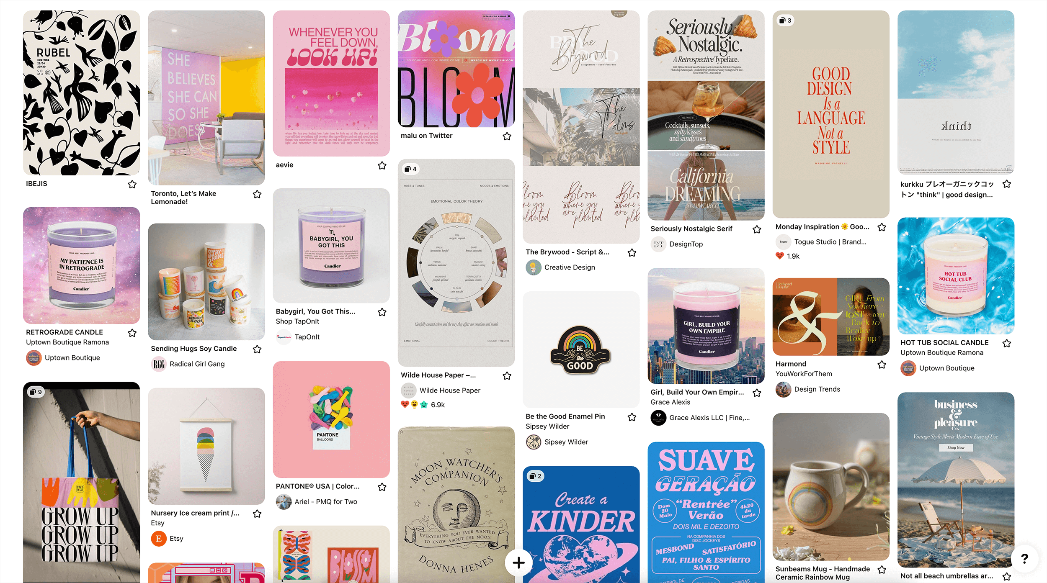Open the Be the Good enamel pin image
Image resolution: width=1047 pixels, height=583 pixels.
pos(581,349)
